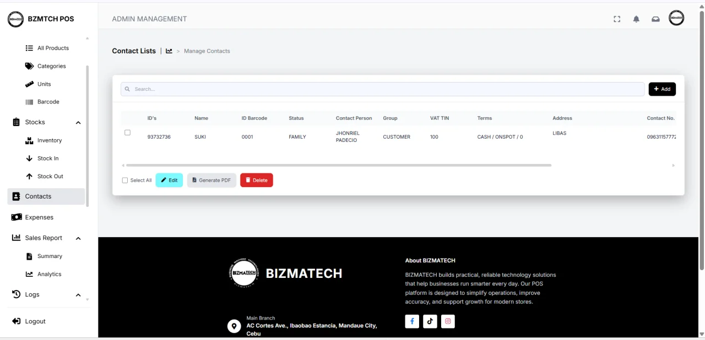Click the BZMTCH POS logo icon
705x340 pixels.
(15, 19)
